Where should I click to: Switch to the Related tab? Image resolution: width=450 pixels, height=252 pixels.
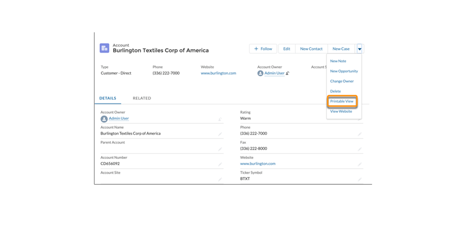pyautogui.click(x=142, y=99)
